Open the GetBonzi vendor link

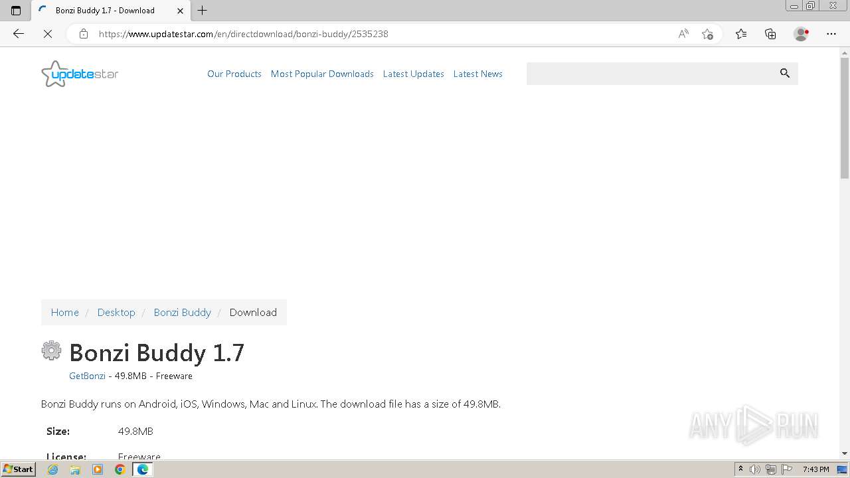coord(87,376)
